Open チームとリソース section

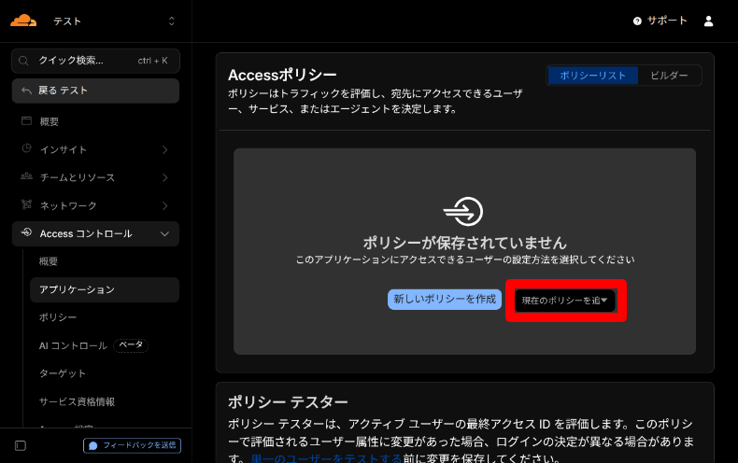(95, 177)
